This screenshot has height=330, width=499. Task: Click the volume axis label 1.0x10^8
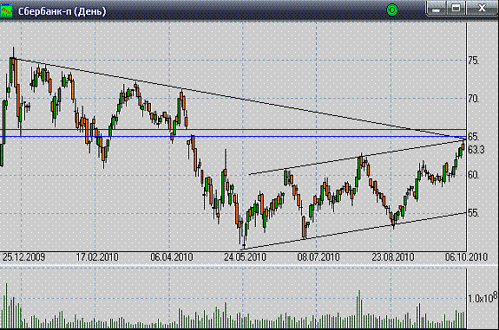pyautogui.click(x=483, y=297)
